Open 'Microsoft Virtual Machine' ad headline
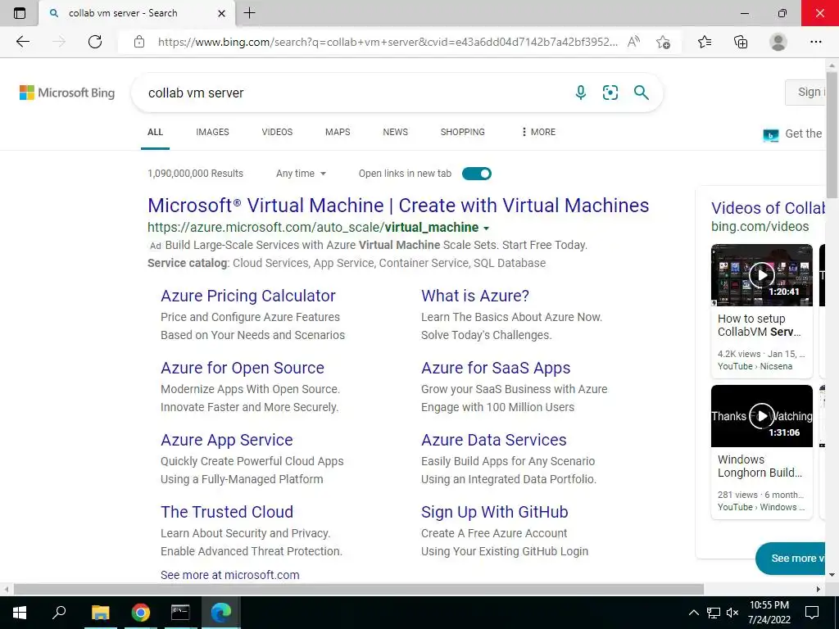Image resolution: width=839 pixels, height=629 pixels. [398, 206]
